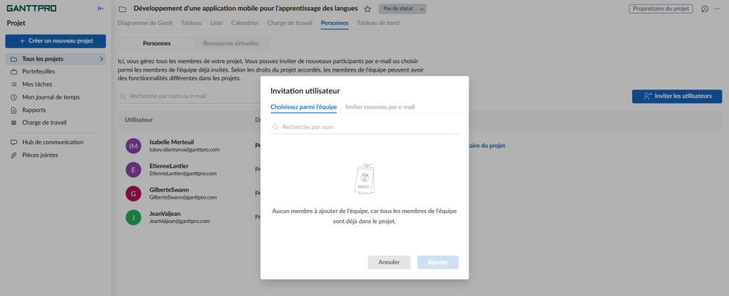Click Créer un nouveau projet button
The image size is (729, 296).
pos(56,40)
